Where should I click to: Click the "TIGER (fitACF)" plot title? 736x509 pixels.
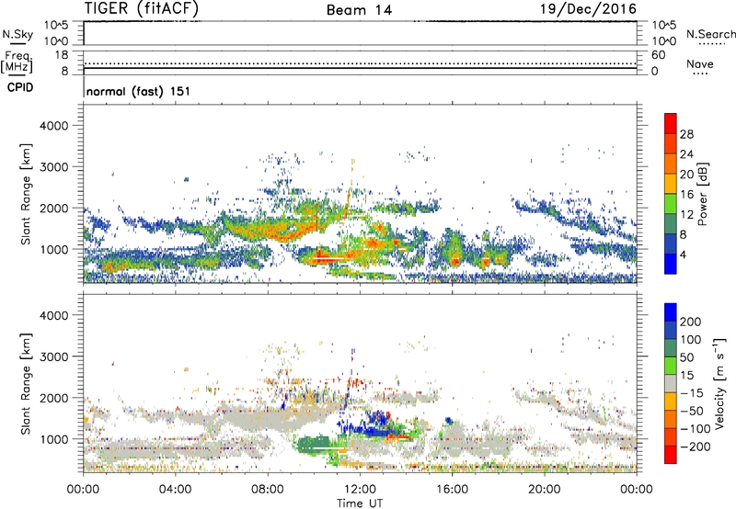(x=142, y=8)
